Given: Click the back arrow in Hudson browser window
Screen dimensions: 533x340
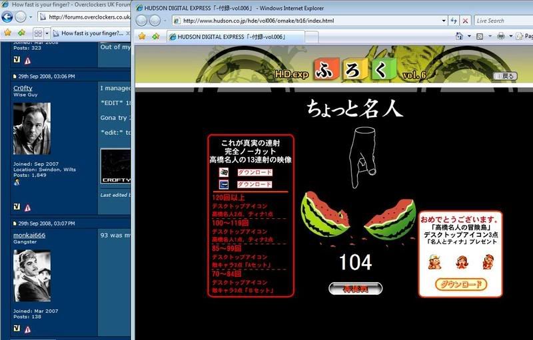Looking at the screenshot, I should click(x=143, y=21).
